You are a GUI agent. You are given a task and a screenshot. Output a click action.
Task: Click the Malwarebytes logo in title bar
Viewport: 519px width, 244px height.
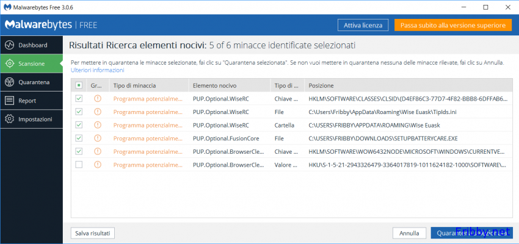(x=7, y=7)
